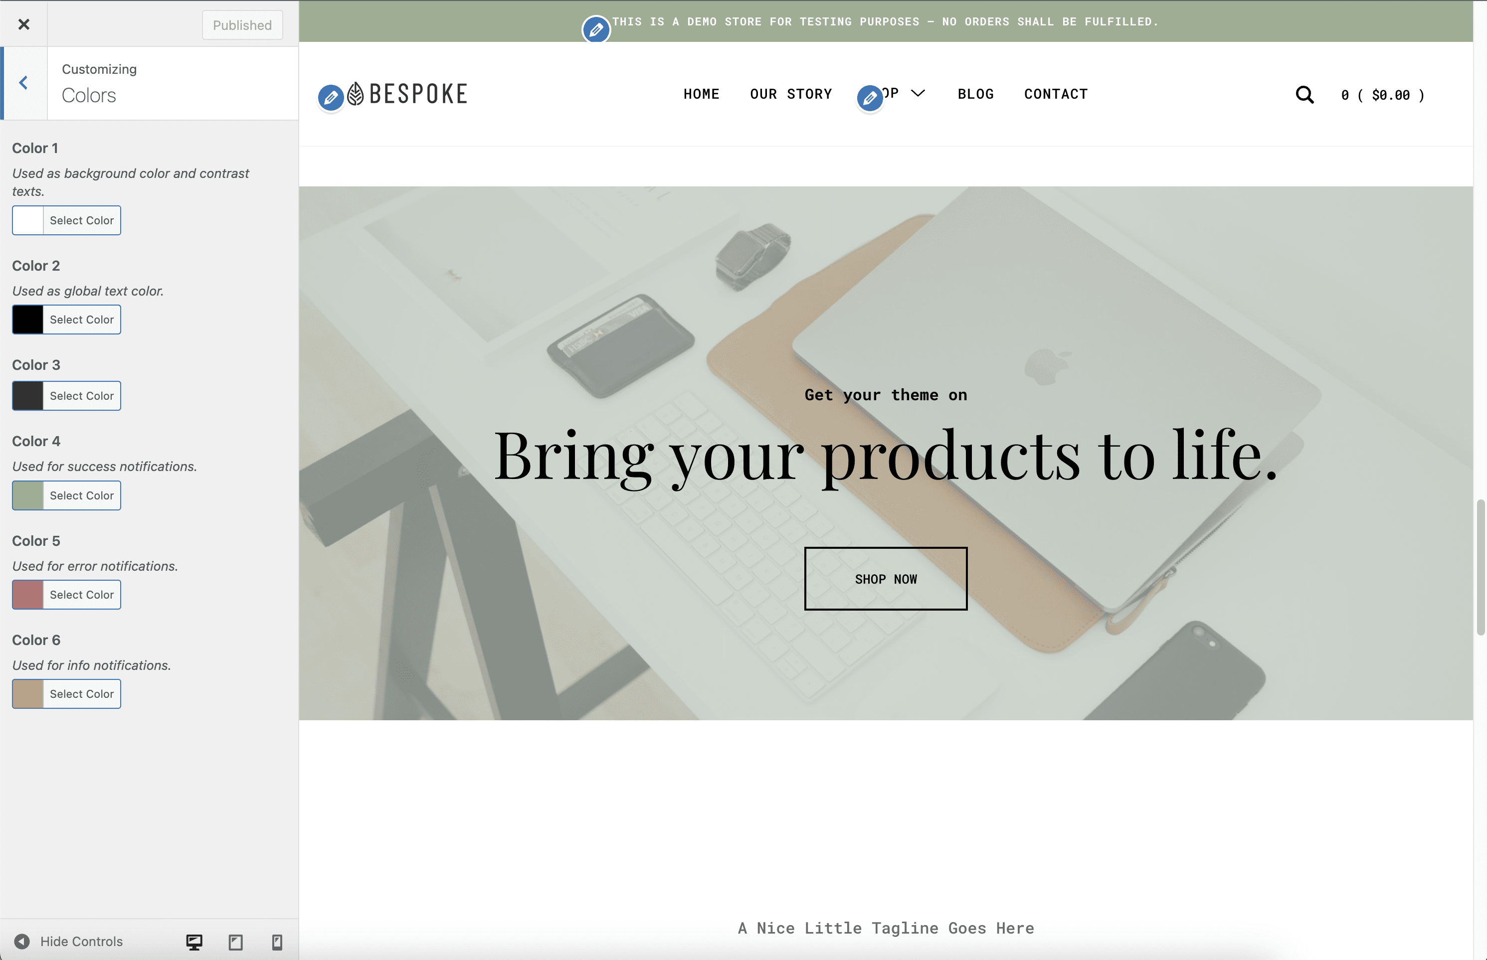Navigate to the BLOG menu item
The image size is (1487, 960).
coord(975,94)
